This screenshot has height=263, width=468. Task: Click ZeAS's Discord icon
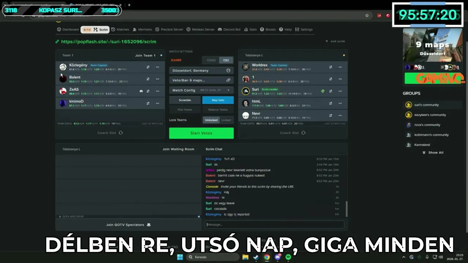coord(141,91)
